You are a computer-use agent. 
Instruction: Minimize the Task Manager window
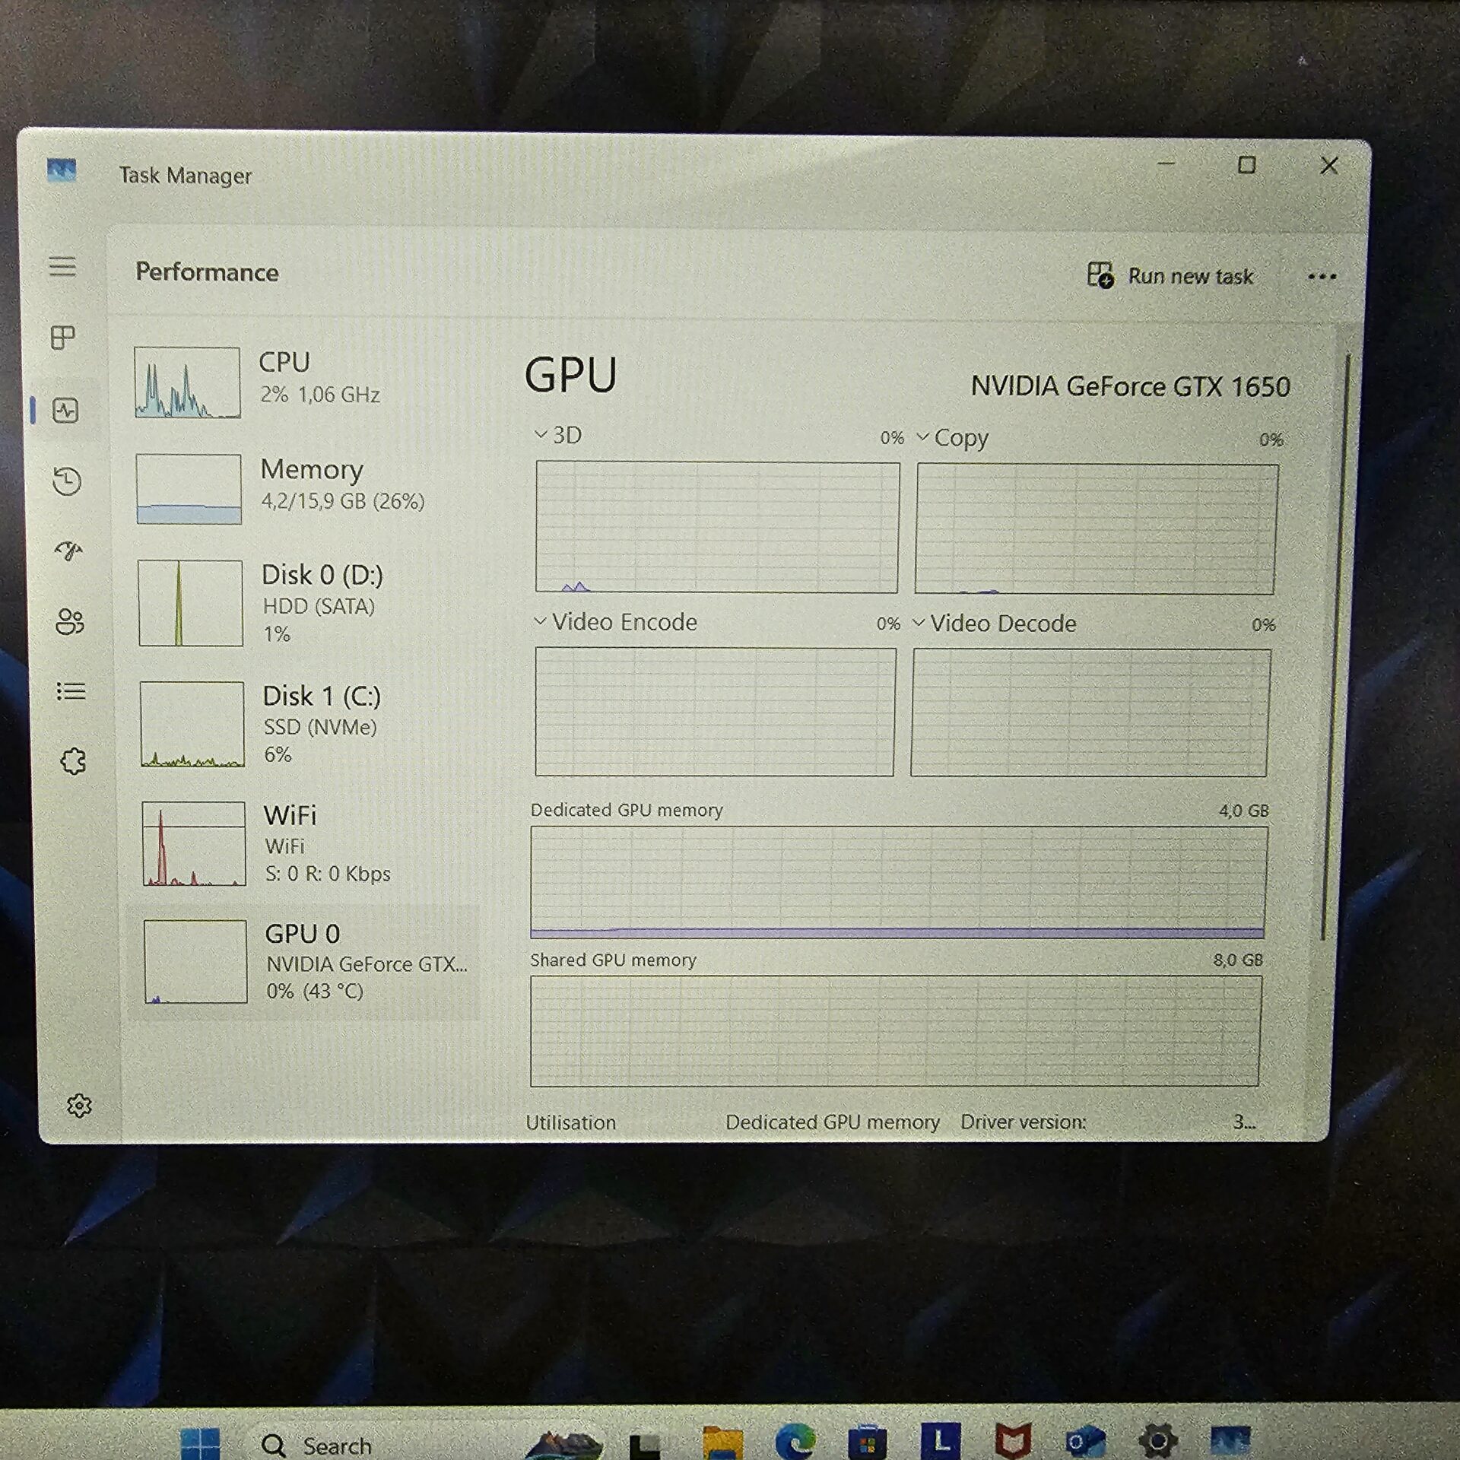point(1166,163)
